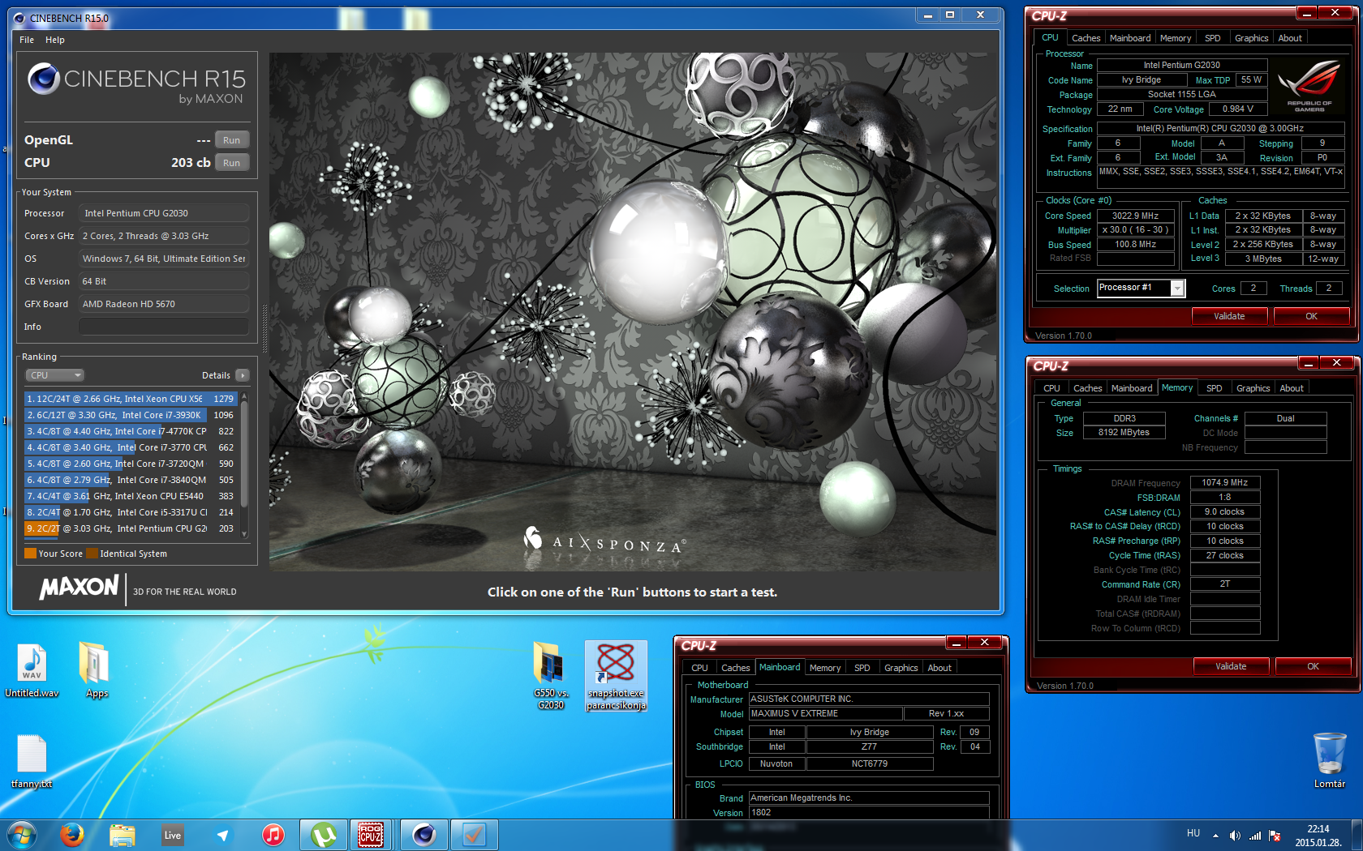
Task: Select ranking entry Core i5-3317U
Action: 131,512
